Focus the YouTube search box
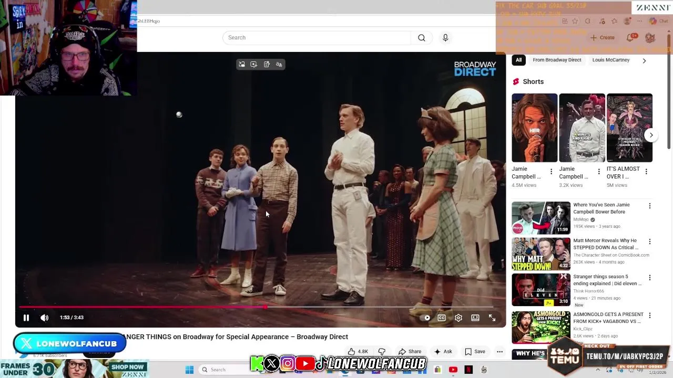The image size is (673, 378). [317, 38]
